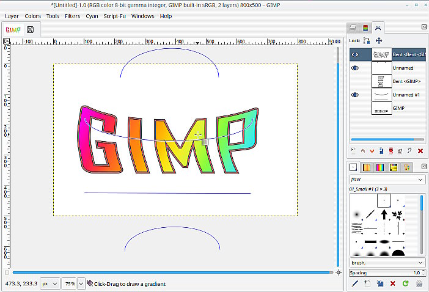Switch to the Layers dock tab

(353, 28)
